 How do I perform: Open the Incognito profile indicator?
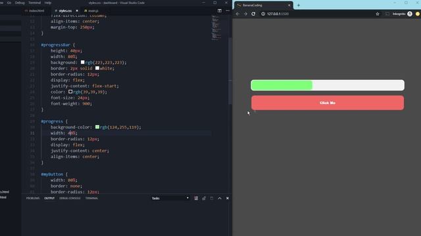[410, 14]
